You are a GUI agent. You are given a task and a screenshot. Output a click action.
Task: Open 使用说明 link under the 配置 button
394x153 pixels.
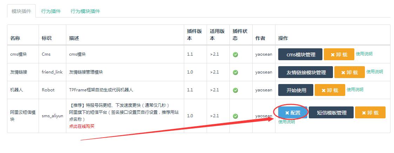click(287, 121)
